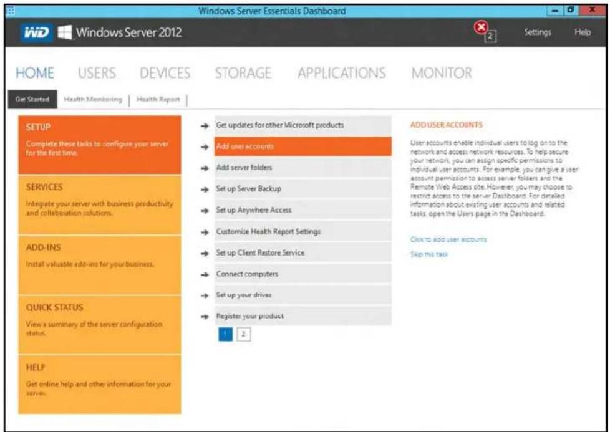Choose Customize Health Report Settings task
610x432 pixels.
[303, 232]
